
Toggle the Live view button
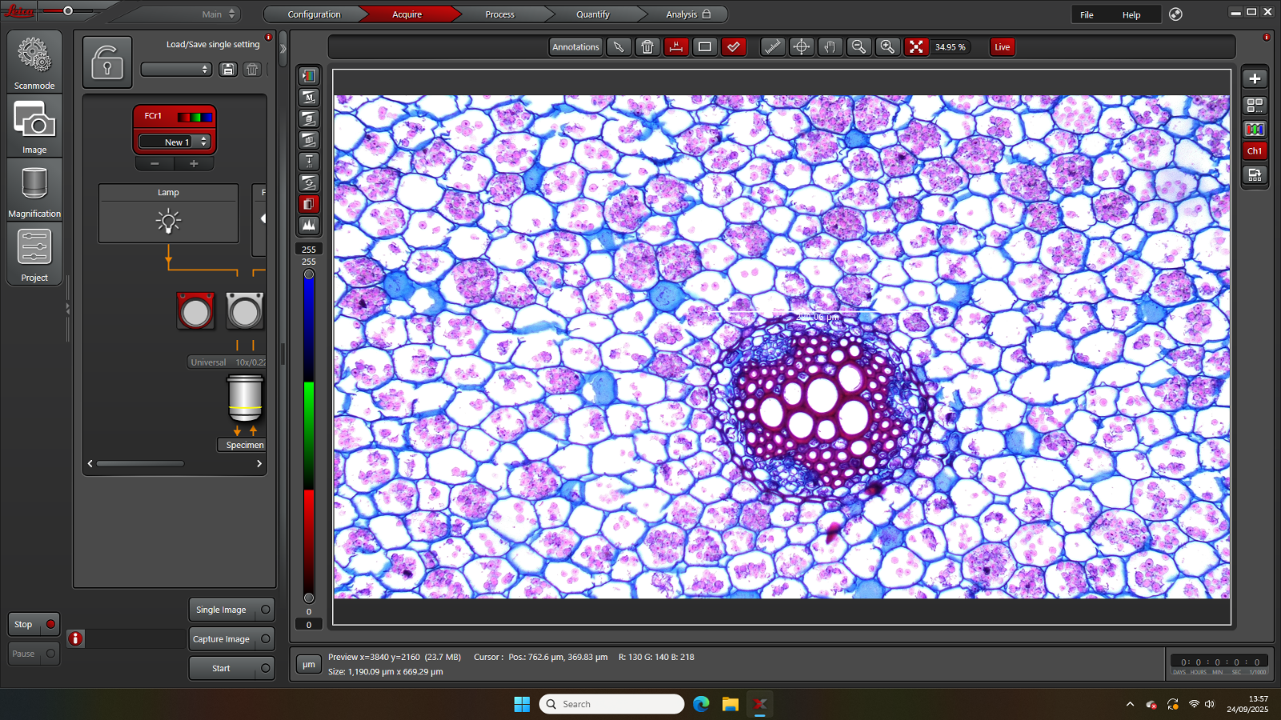[x=1002, y=47]
